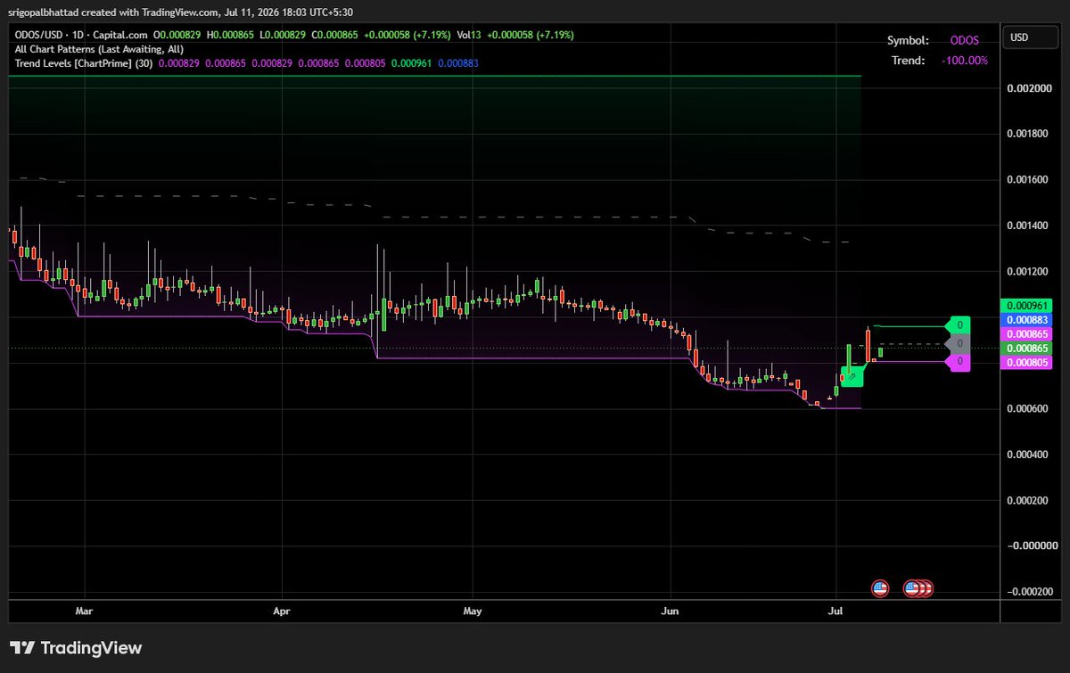This screenshot has height=673, width=1070.
Task: Select the grey '0' trend level tag
Action: click(x=959, y=343)
